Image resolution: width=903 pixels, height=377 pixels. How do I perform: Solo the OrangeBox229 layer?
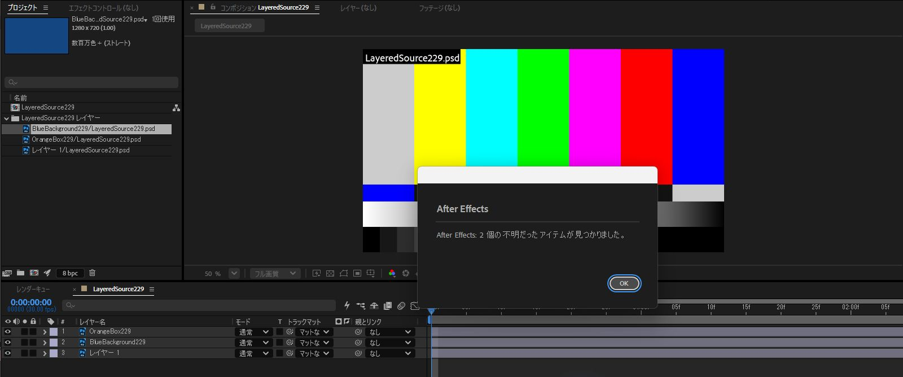(24, 332)
